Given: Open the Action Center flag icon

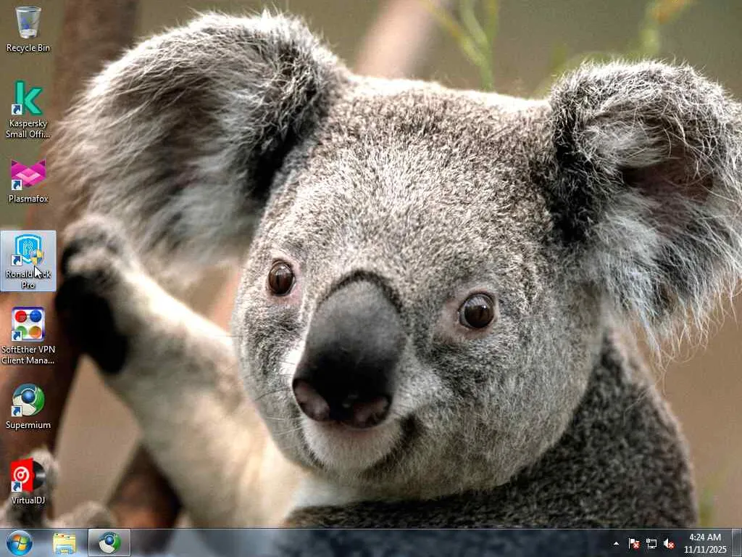Looking at the screenshot, I should coord(633,544).
